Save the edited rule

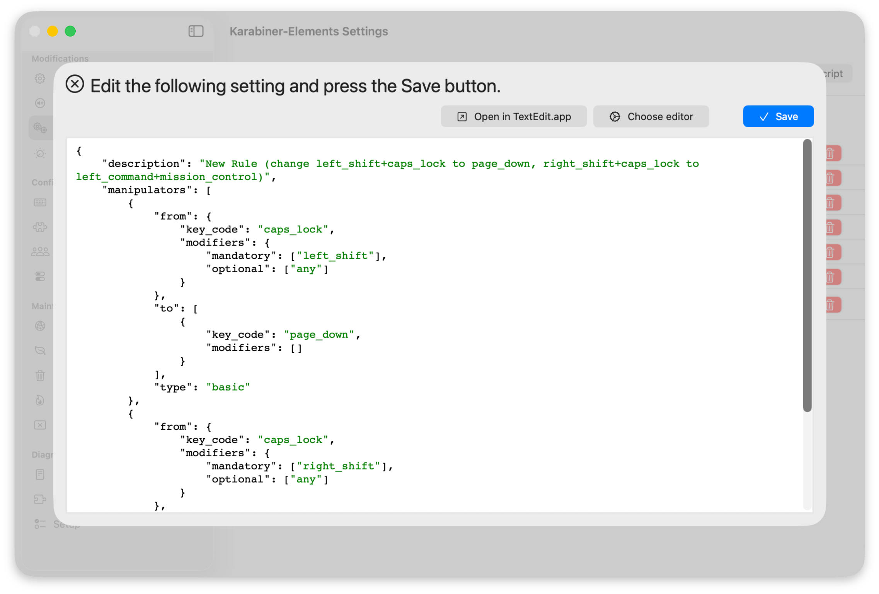(778, 116)
